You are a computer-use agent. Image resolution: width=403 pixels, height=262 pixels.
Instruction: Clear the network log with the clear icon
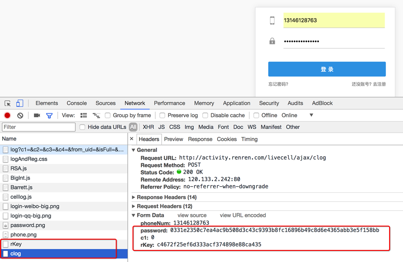pyautogui.click(x=20, y=116)
